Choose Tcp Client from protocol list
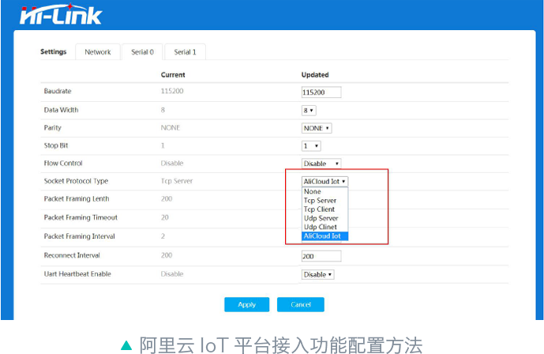This screenshot has height=354, width=544. (325, 209)
